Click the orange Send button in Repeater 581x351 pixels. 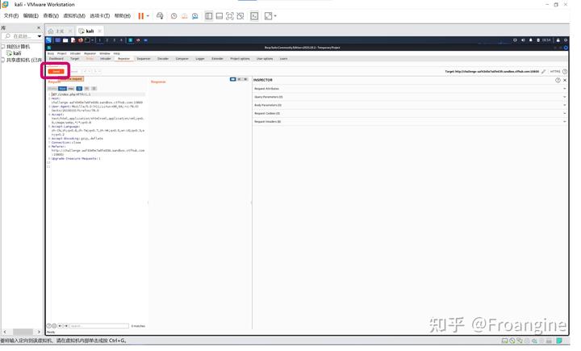56,72
